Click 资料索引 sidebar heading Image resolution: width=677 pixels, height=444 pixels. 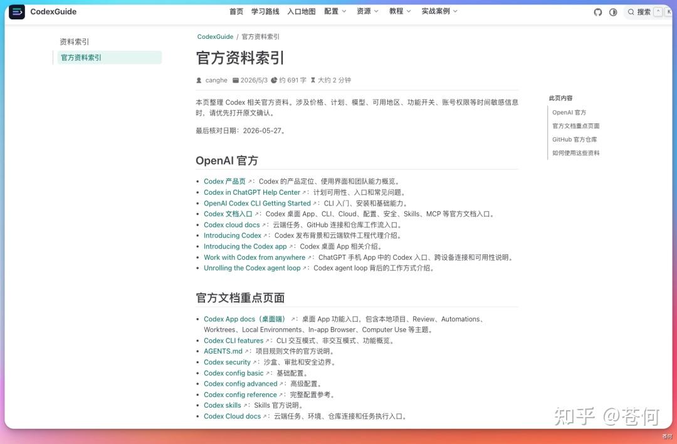74,42
